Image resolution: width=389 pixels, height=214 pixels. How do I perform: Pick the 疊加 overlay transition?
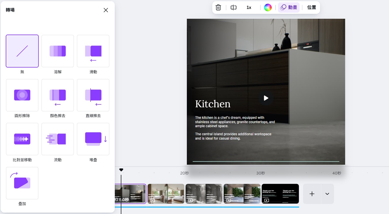tap(22, 183)
